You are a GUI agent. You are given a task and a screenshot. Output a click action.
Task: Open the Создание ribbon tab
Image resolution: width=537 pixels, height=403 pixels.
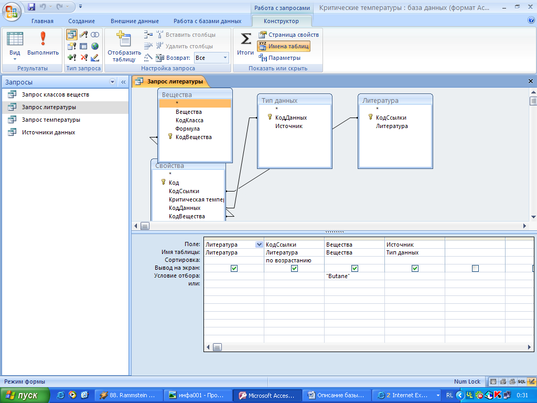click(x=81, y=21)
